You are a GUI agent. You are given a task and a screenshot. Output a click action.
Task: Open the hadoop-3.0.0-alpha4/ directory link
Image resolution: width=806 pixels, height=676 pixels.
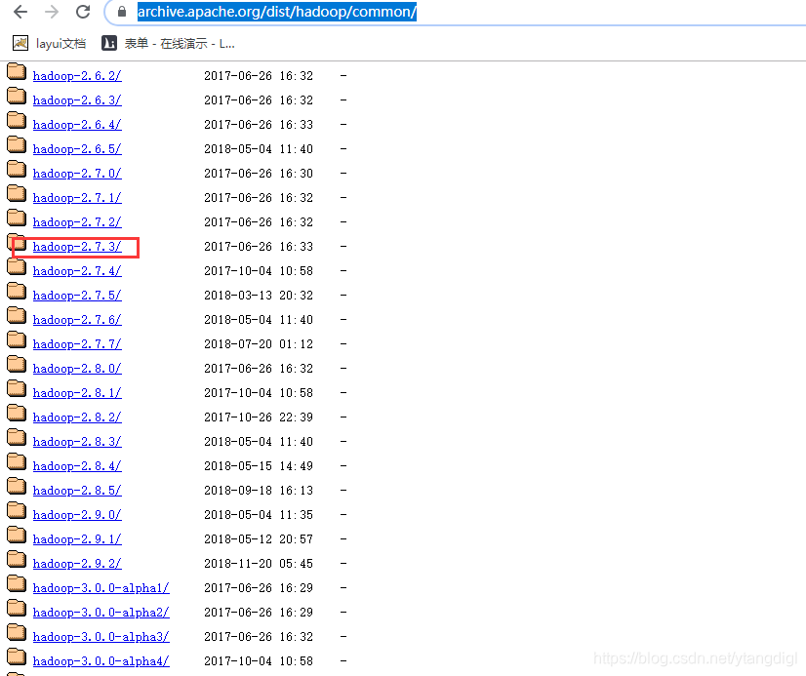tap(101, 661)
